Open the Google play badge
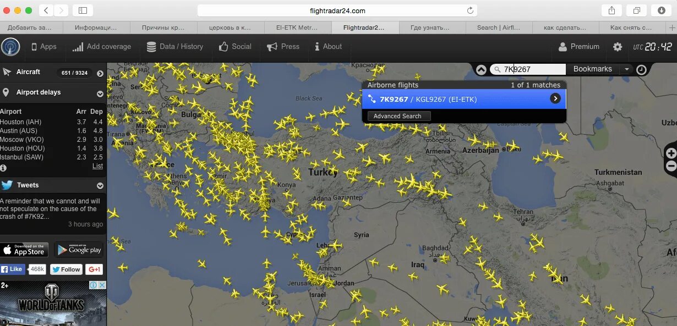The width and height of the screenshot is (677, 326). 79,250
